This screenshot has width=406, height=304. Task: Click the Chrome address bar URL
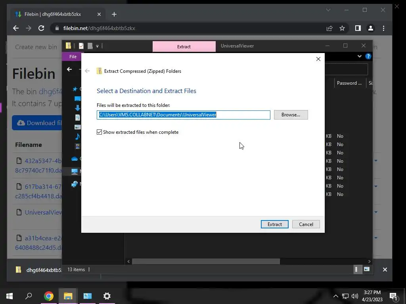tap(99, 28)
